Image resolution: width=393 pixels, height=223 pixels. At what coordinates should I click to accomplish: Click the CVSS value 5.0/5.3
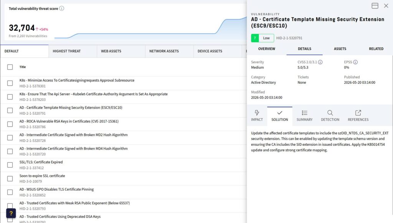tap(303, 68)
